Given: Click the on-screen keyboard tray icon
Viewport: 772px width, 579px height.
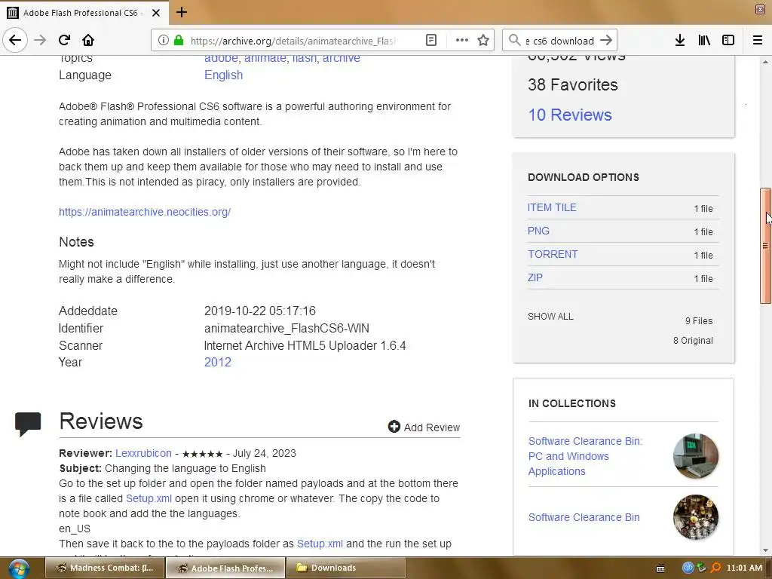Looking at the screenshot, I should tap(660, 568).
